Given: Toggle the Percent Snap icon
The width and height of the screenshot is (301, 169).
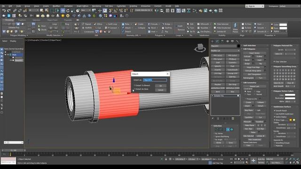Looking at the screenshot, I should pyautogui.click(x=121, y=10).
